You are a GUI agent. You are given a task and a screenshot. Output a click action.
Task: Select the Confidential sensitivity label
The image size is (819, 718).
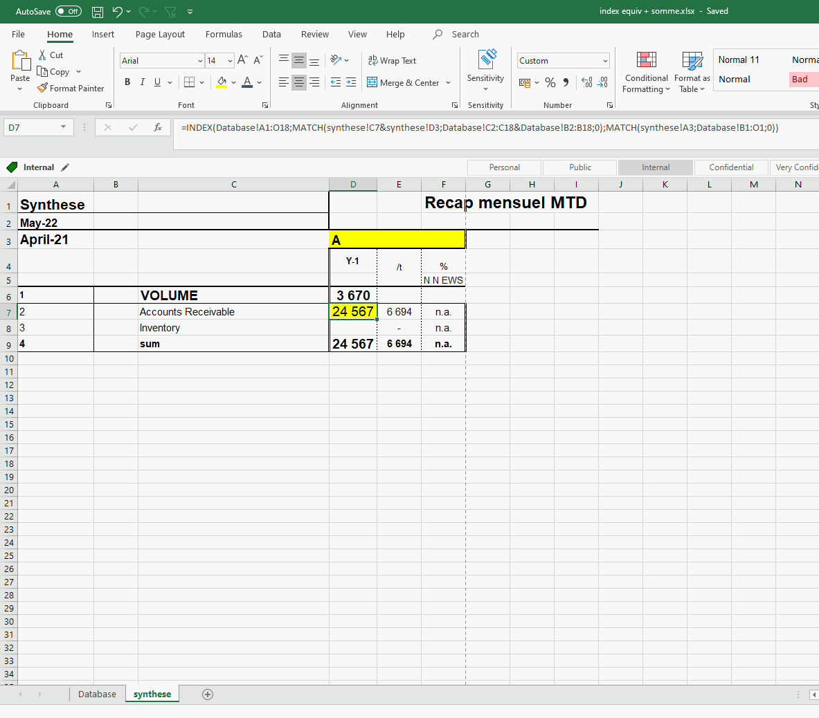[x=731, y=167]
